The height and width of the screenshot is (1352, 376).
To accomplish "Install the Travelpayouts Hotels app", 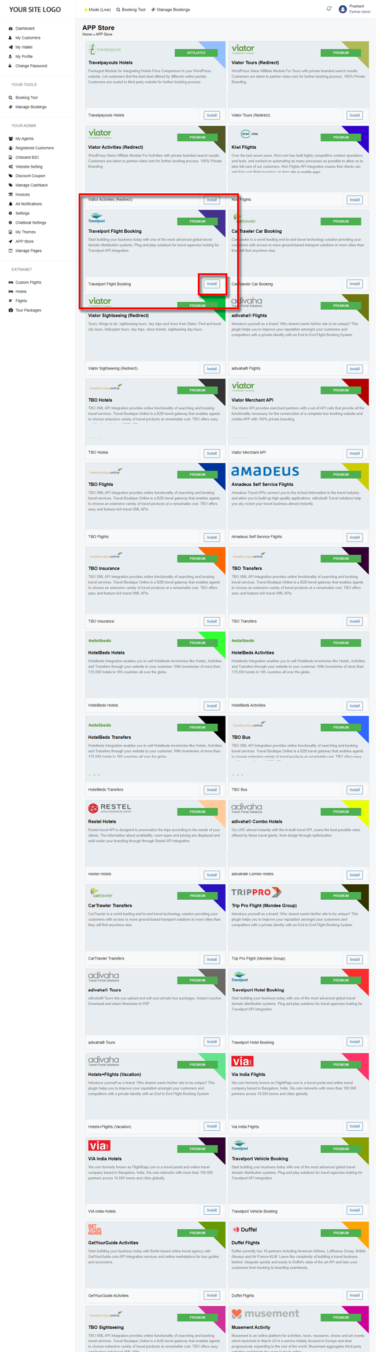I will click(x=212, y=115).
